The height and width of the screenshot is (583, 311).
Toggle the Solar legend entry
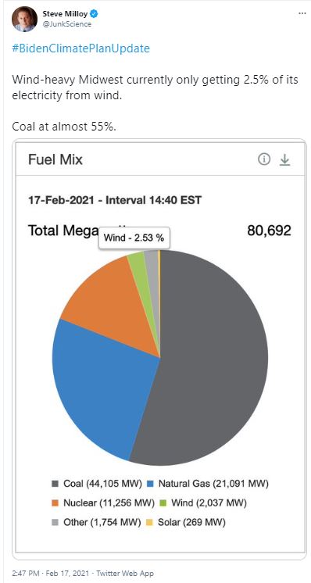186,522
